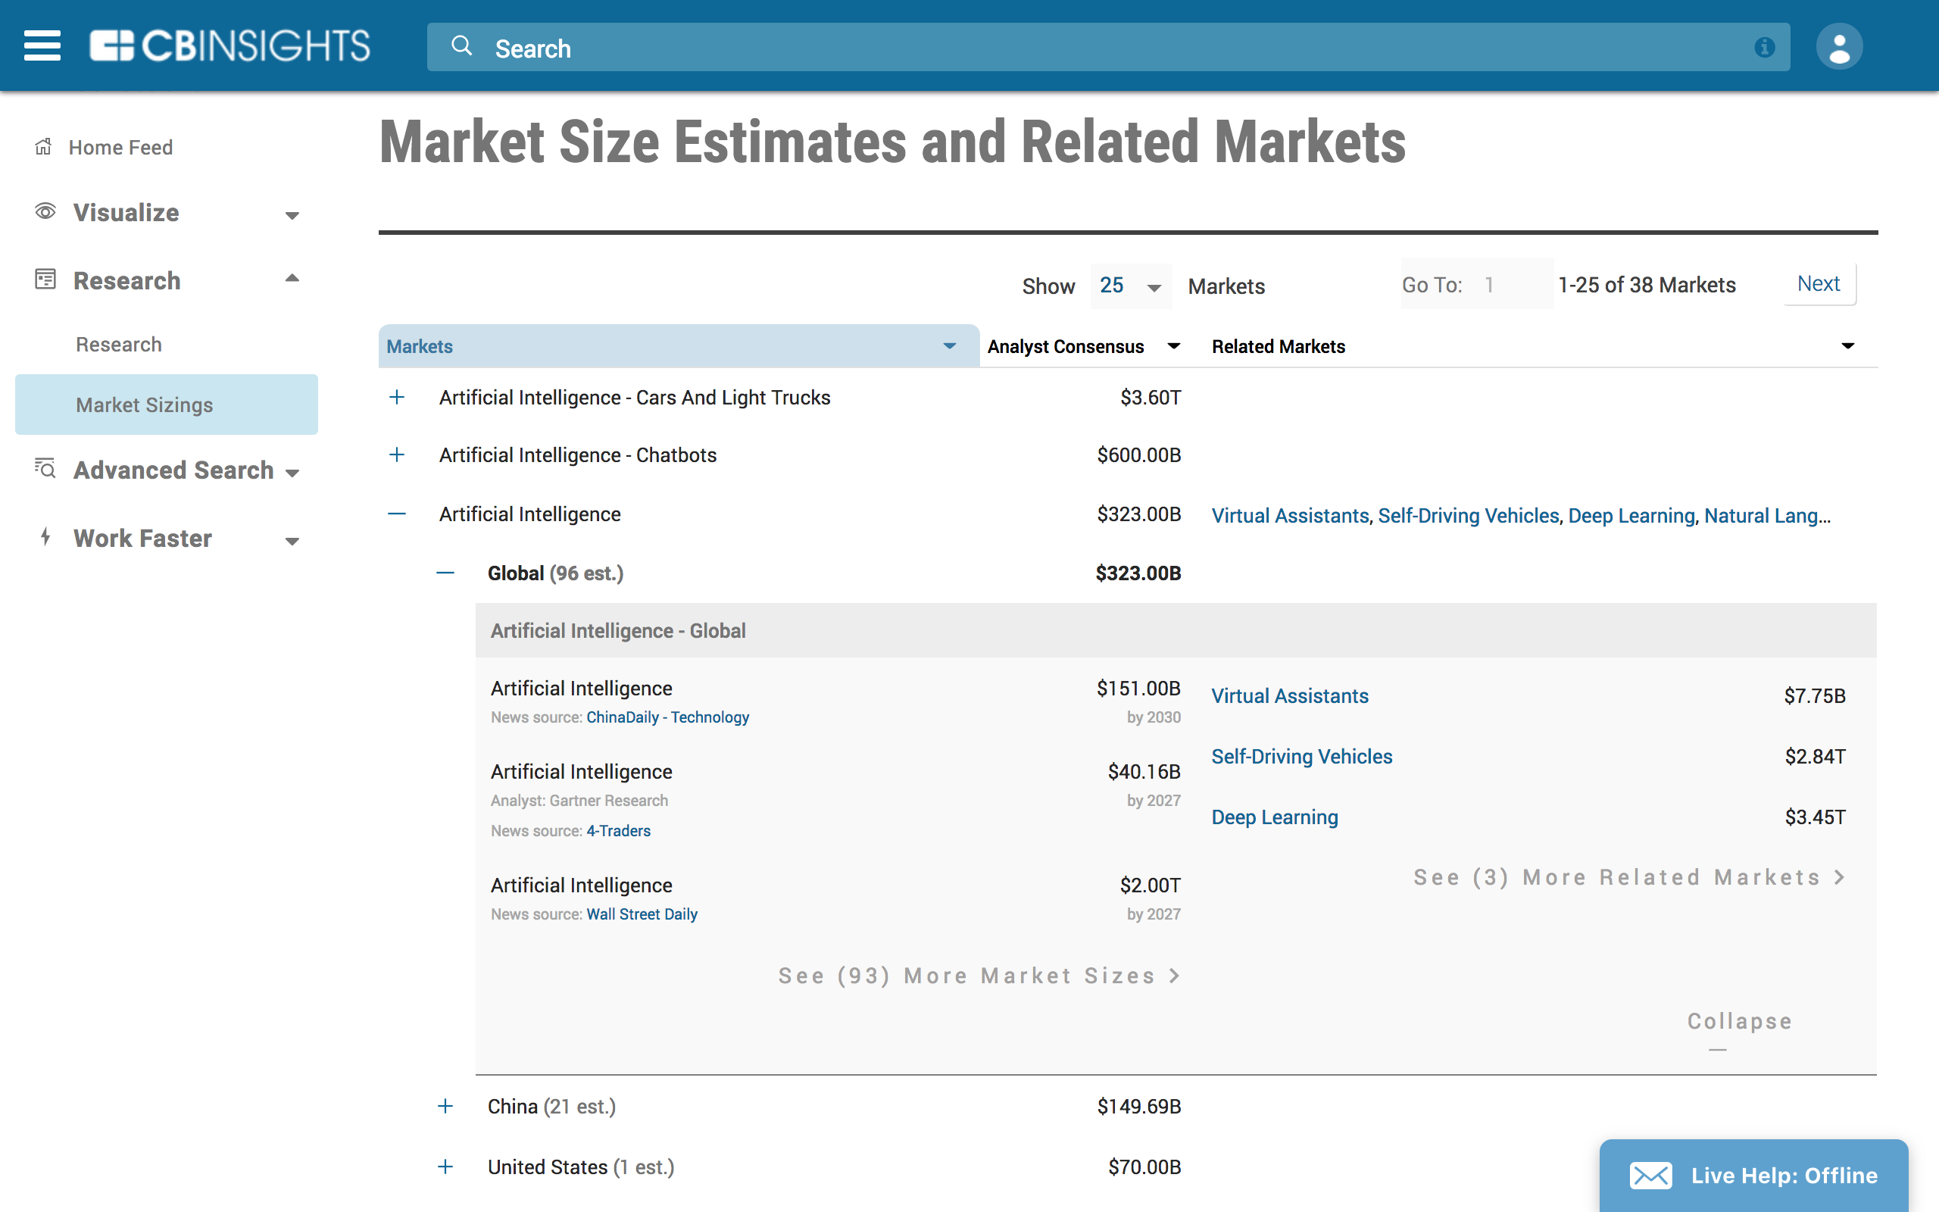The width and height of the screenshot is (1939, 1212).
Task: Collapse the Global (96 est.) section
Action: tap(445, 573)
